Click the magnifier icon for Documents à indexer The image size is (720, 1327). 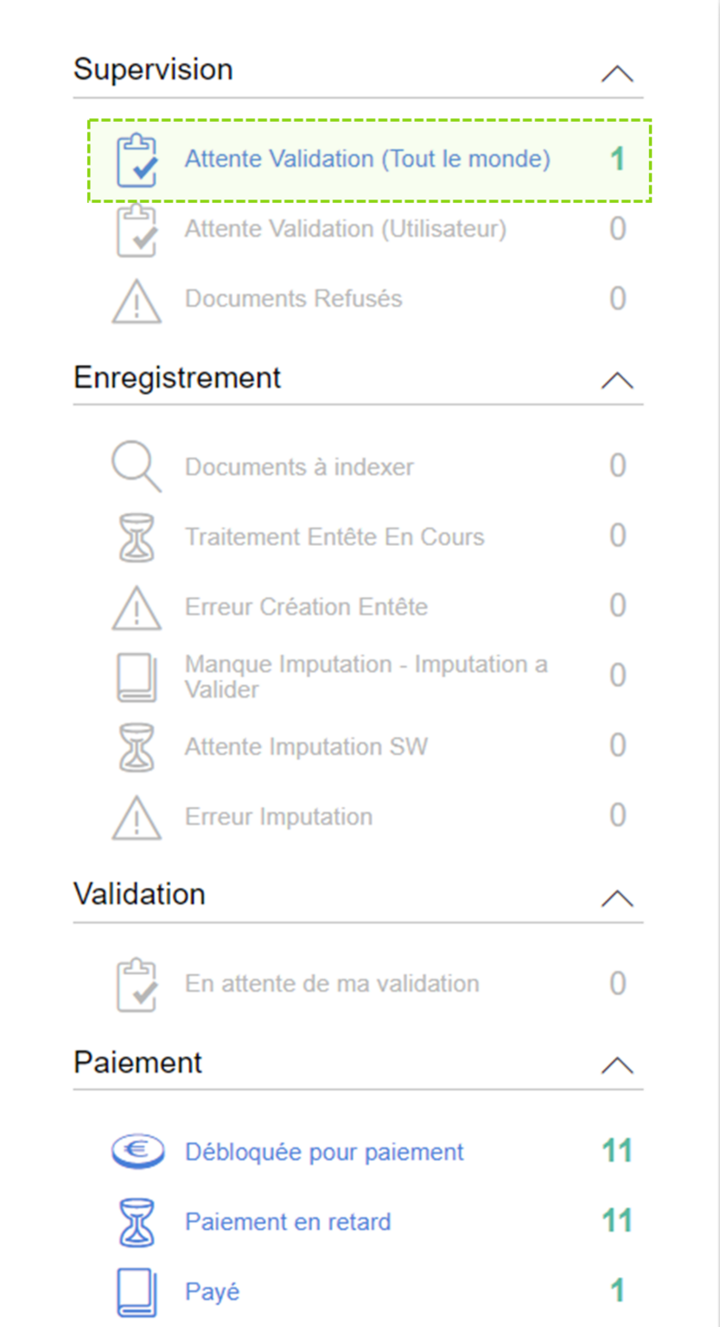tap(136, 467)
